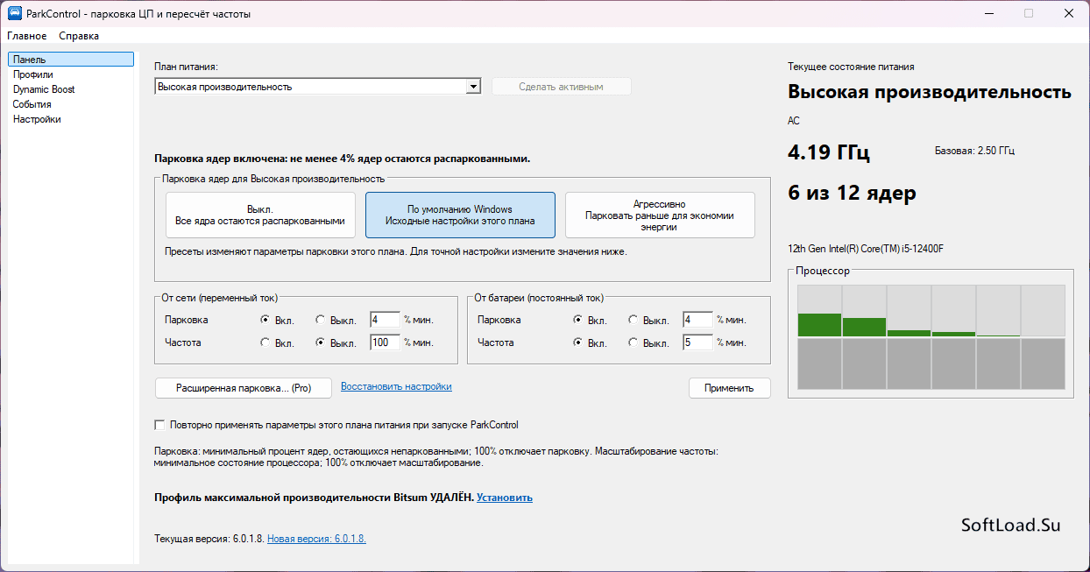Open the Главное menu
The image size is (1090, 572).
click(x=27, y=36)
